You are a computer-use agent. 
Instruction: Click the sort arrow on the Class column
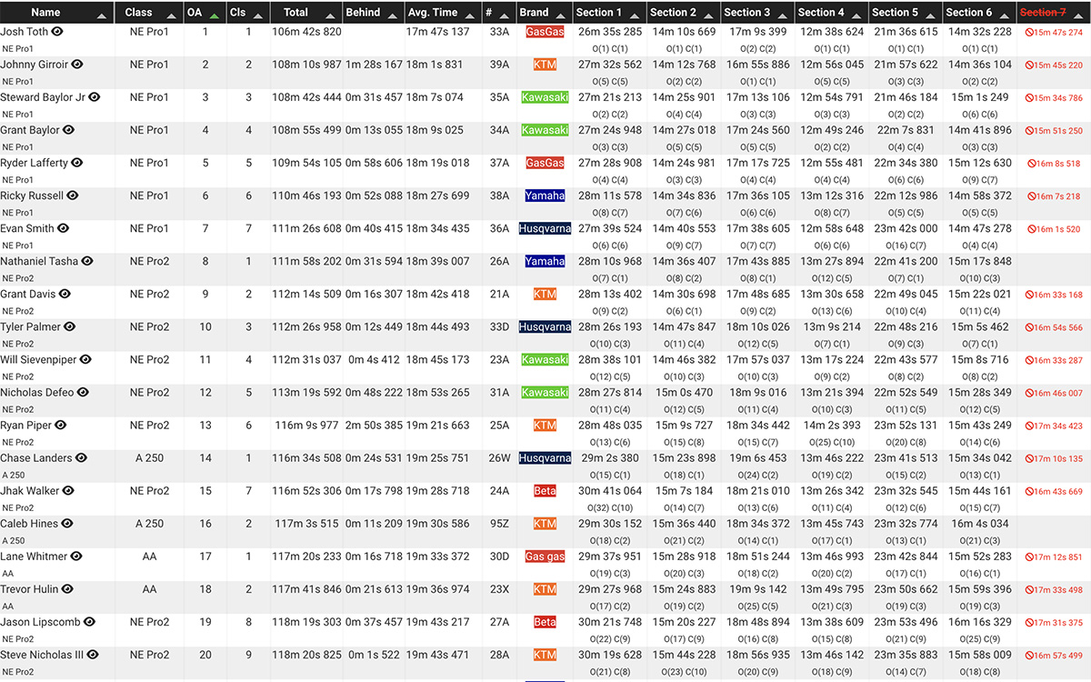(171, 15)
